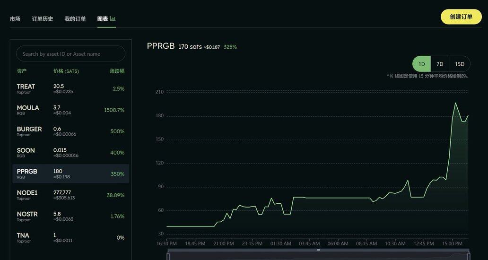Sort by 涨跌幅 column header
488x260 pixels.
[x=117, y=71]
